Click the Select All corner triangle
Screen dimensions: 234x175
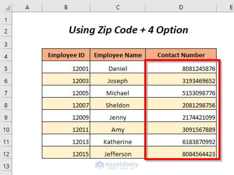7,8
